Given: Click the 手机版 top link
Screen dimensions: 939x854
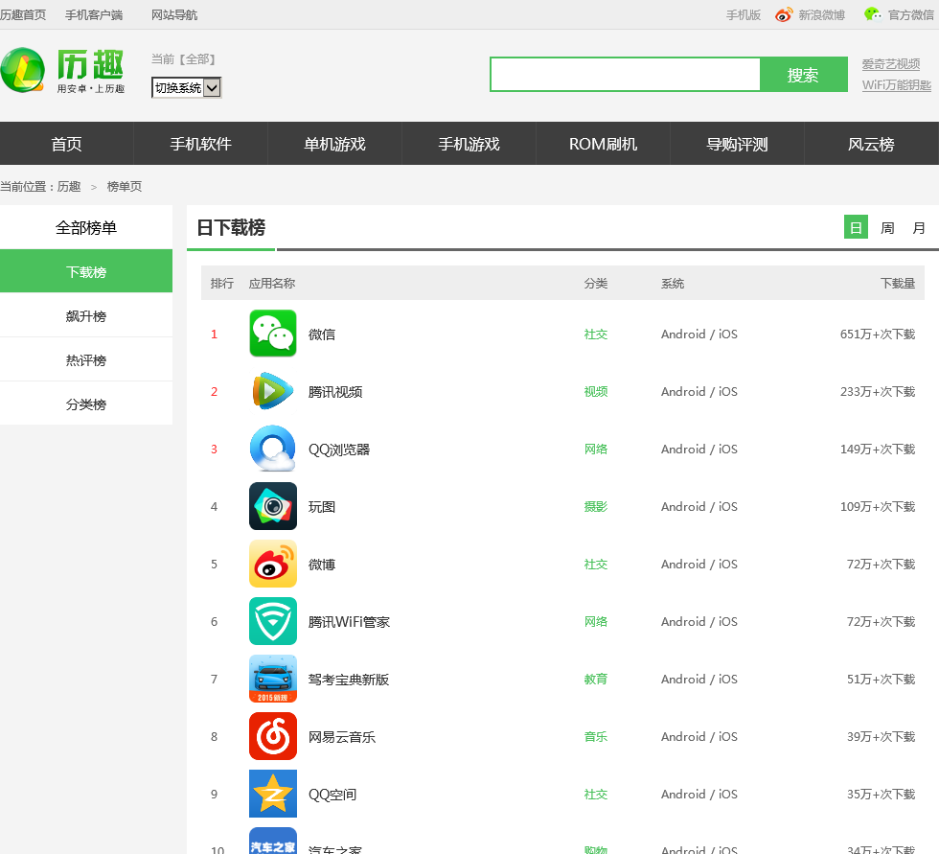Looking at the screenshot, I should tap(744, 15).
